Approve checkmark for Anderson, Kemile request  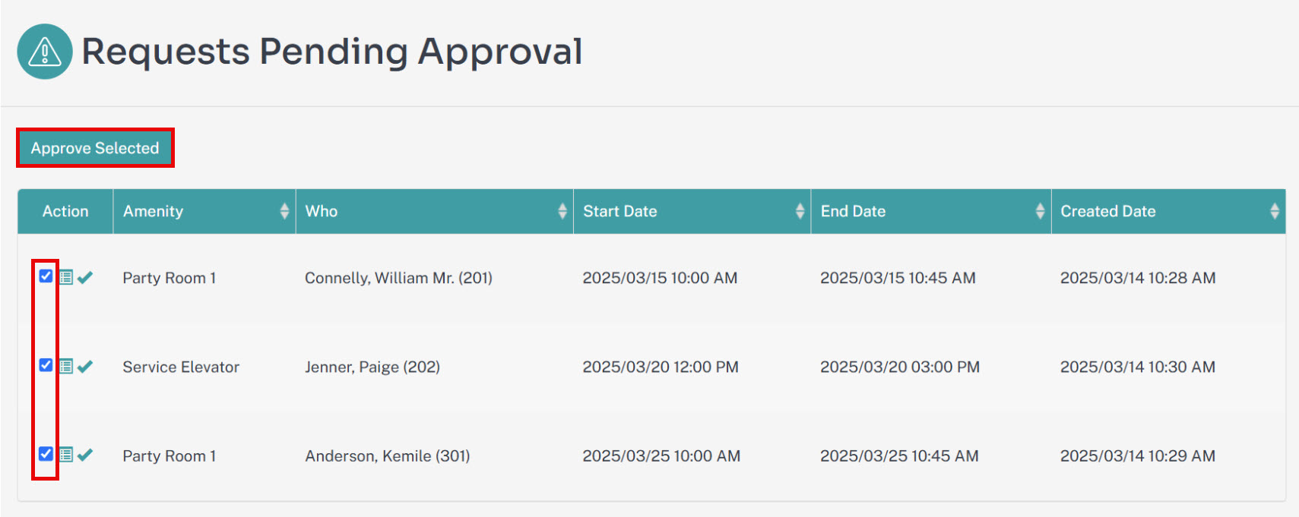coord(85,455)
